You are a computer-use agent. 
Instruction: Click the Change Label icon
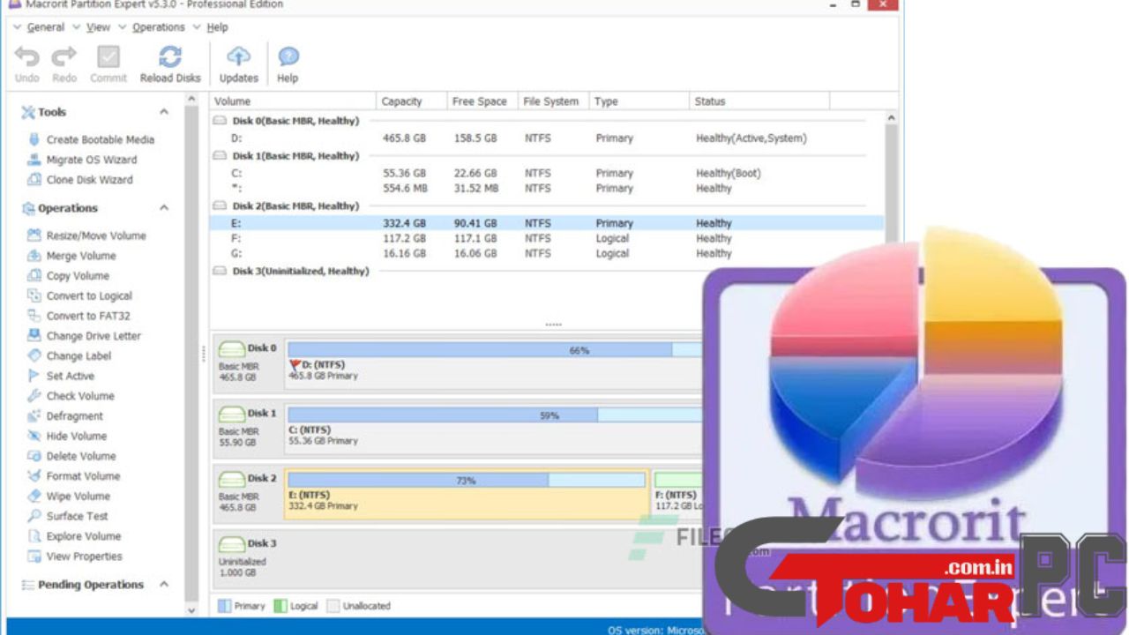(34, 355)
